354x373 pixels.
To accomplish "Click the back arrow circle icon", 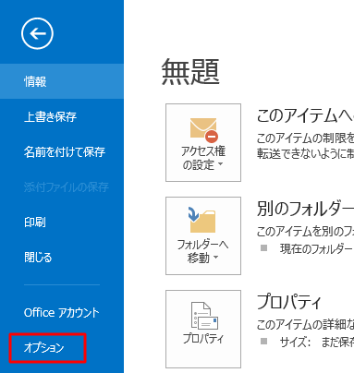I will (37, 33).
